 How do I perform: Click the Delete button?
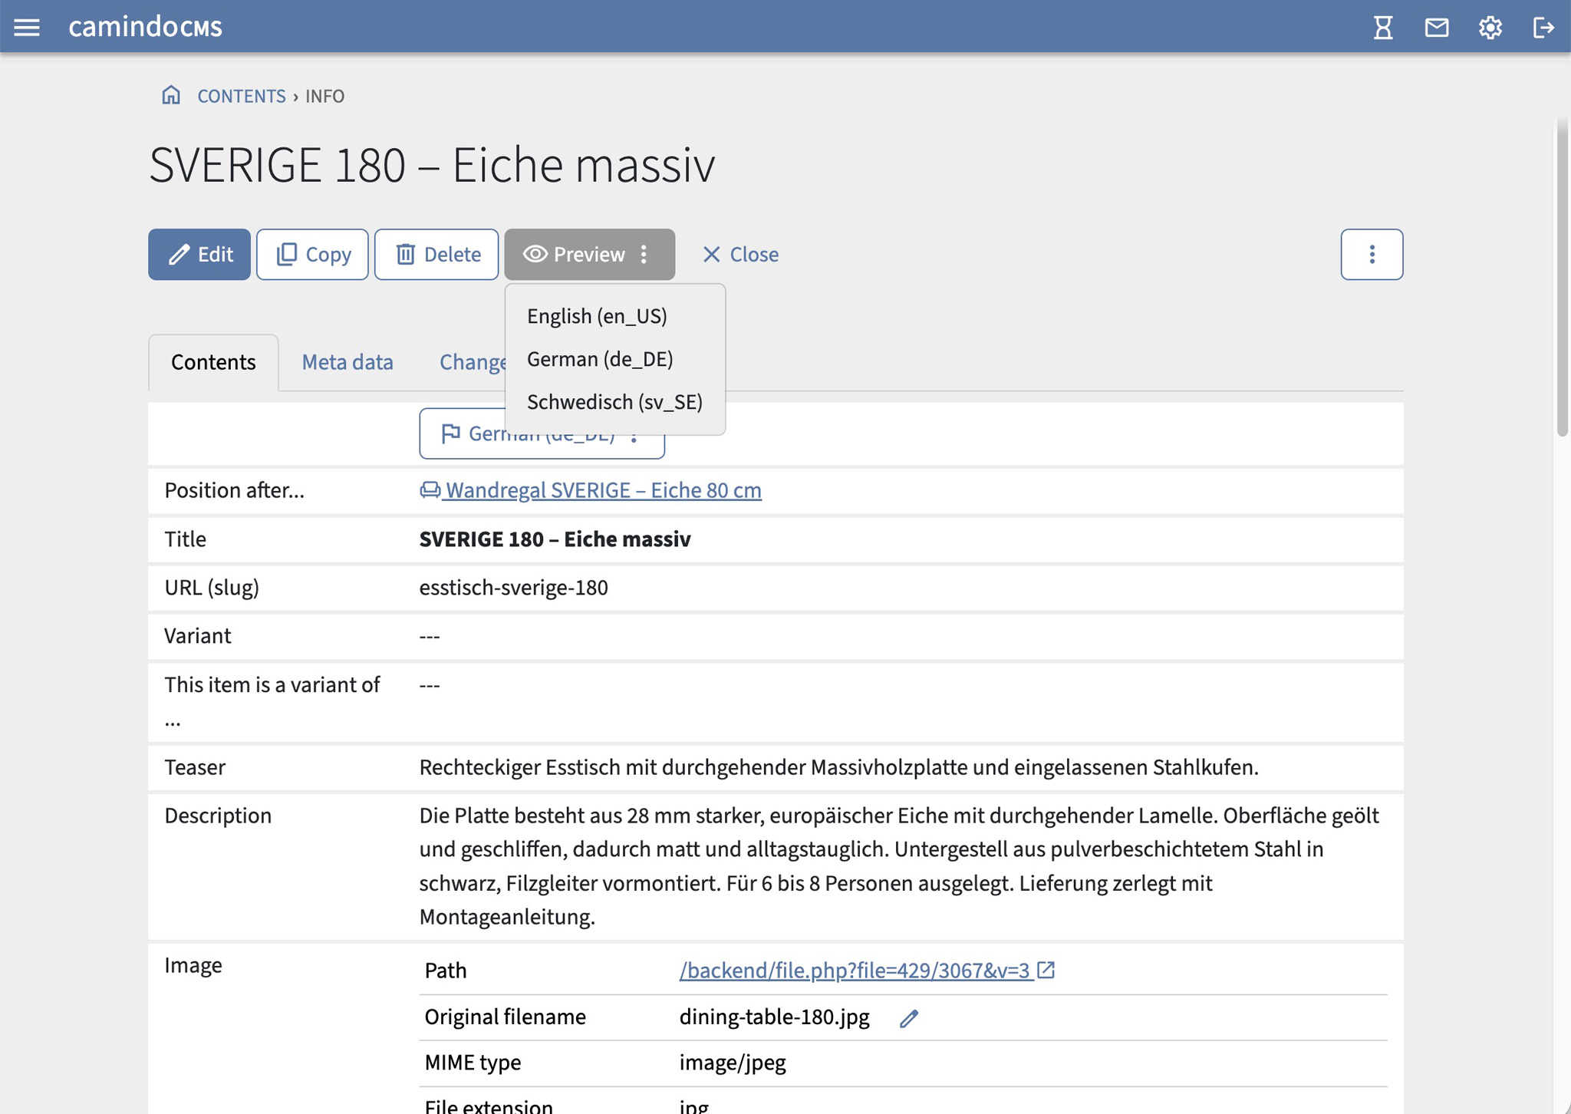436,254
